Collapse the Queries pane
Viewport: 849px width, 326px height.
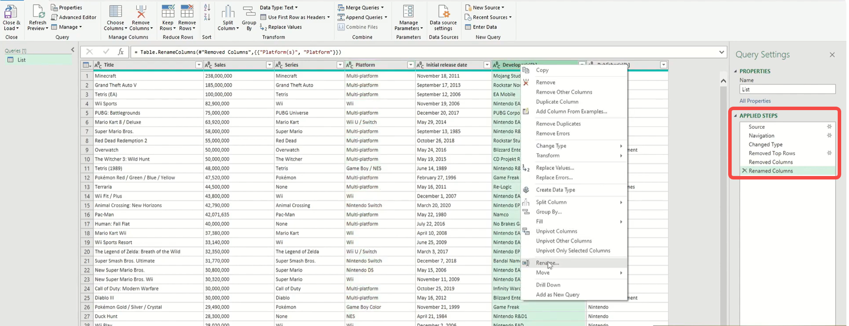point(73,50)
